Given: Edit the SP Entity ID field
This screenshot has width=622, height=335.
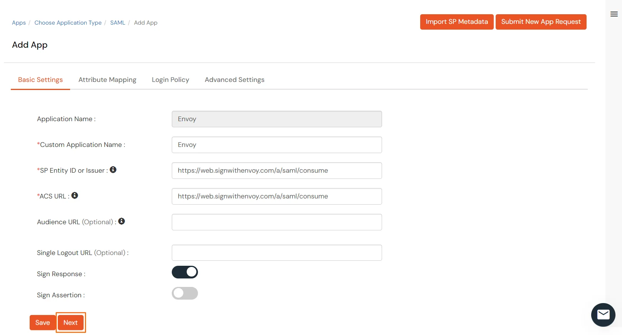Looking at the screenshot, I should click(277, 171).
